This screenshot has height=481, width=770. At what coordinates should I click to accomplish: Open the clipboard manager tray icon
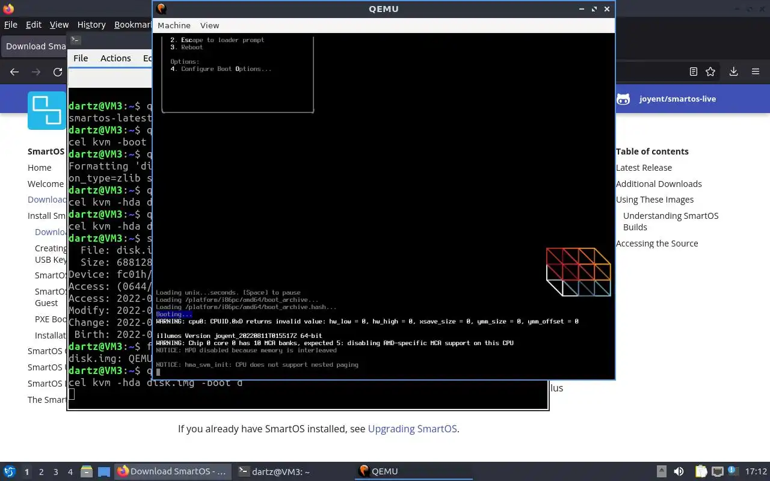click(701, 471)
